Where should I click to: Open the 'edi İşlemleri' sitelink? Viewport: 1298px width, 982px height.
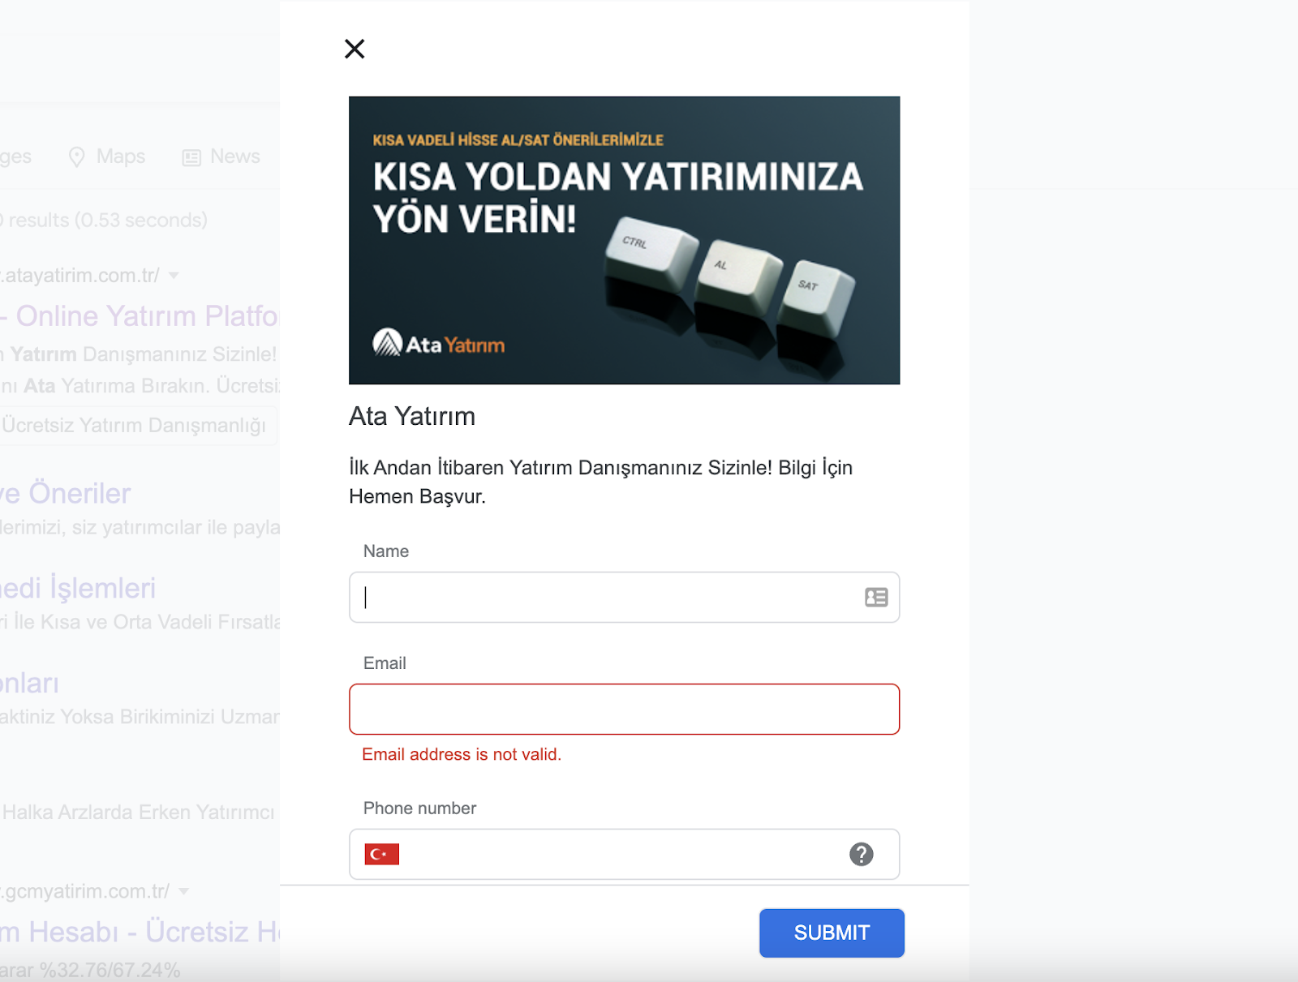78,588
